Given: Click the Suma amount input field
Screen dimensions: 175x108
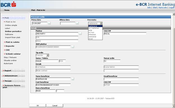Looking at the screenshot, I should (47, 61).
